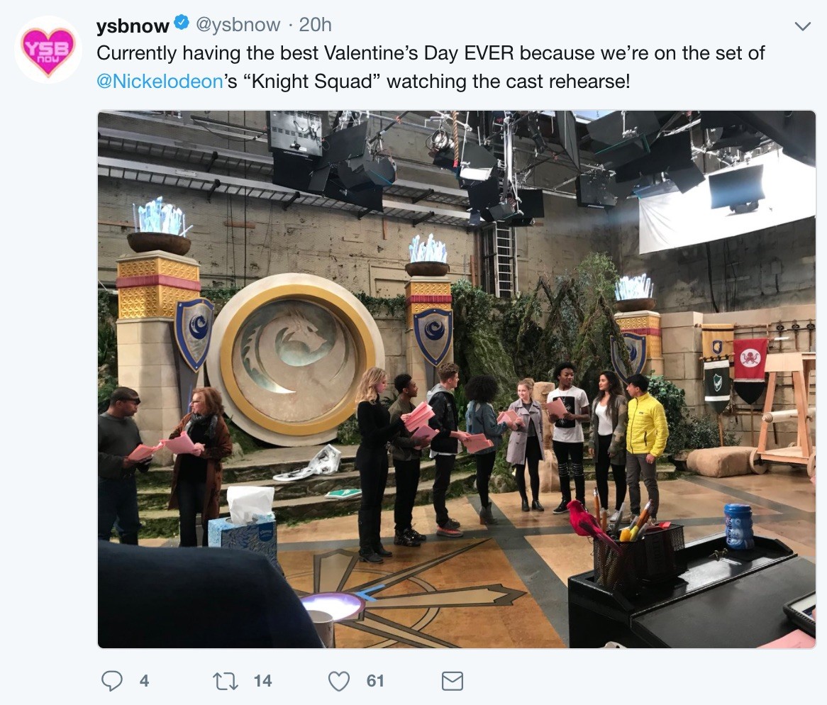Click the @ysbnow handle
This screenshot has width=827, height=705.
238,24
